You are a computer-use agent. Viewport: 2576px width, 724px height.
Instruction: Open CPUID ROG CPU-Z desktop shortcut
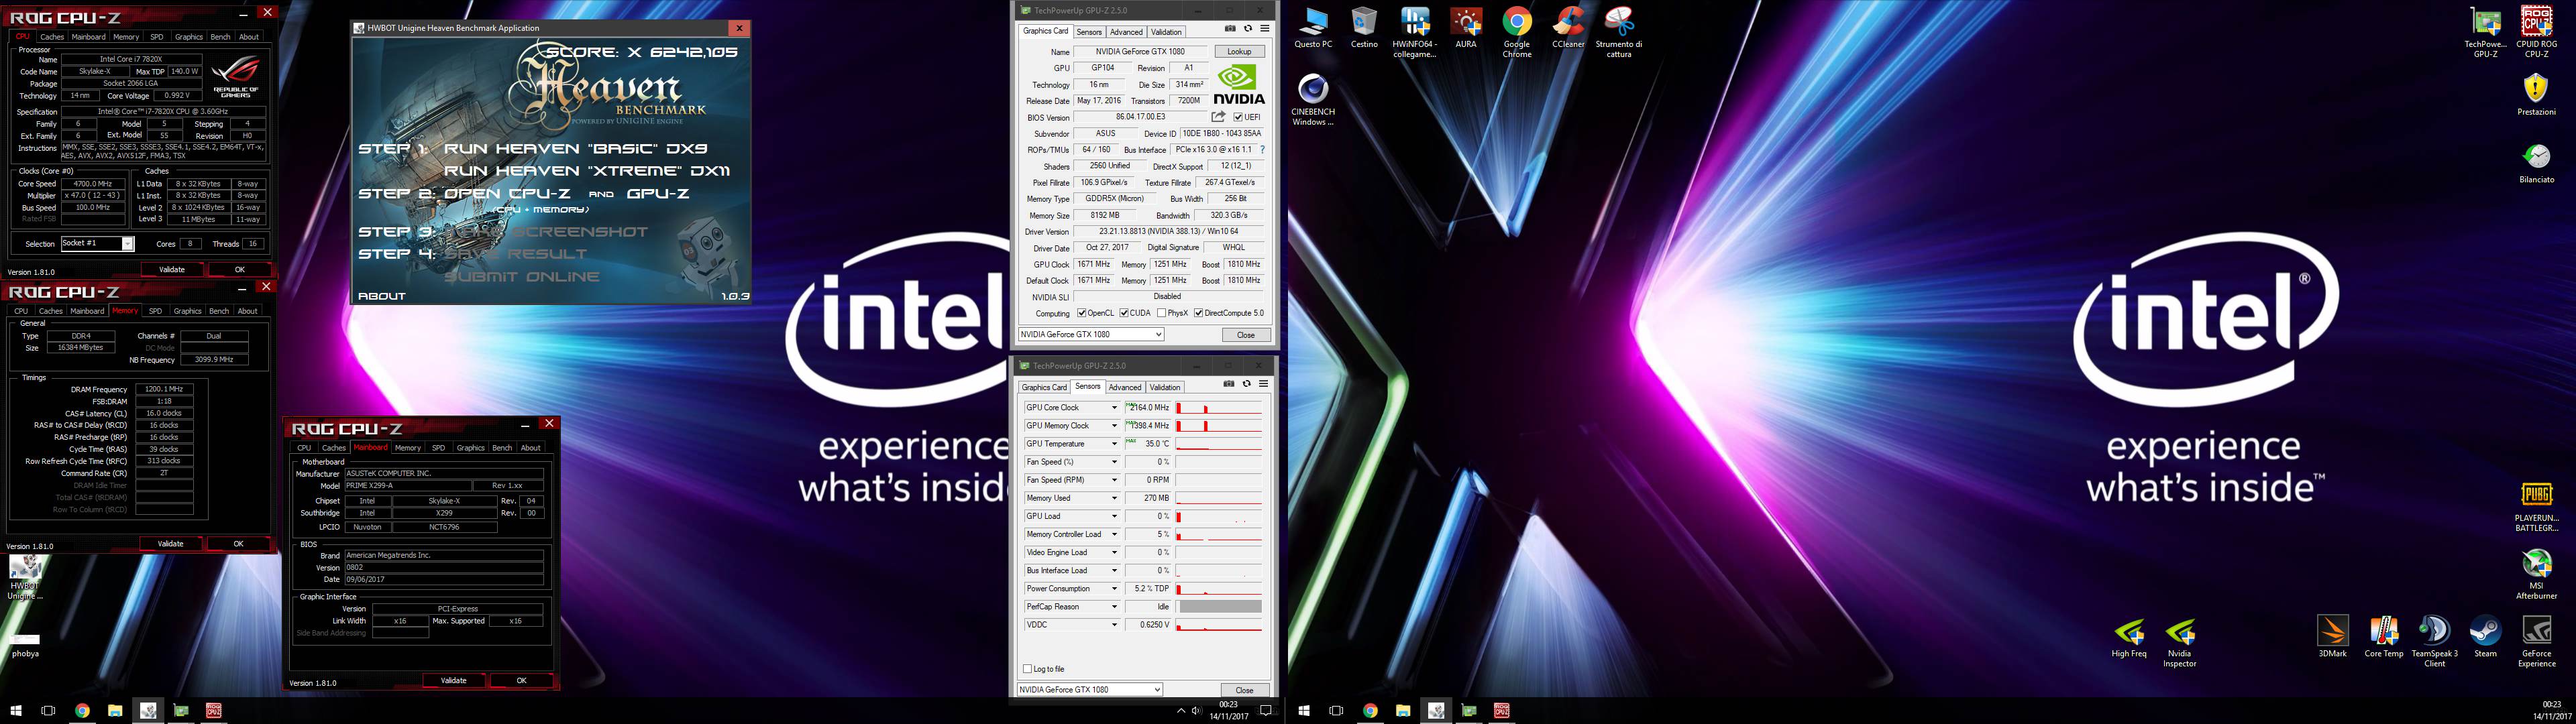(2537, 32)
